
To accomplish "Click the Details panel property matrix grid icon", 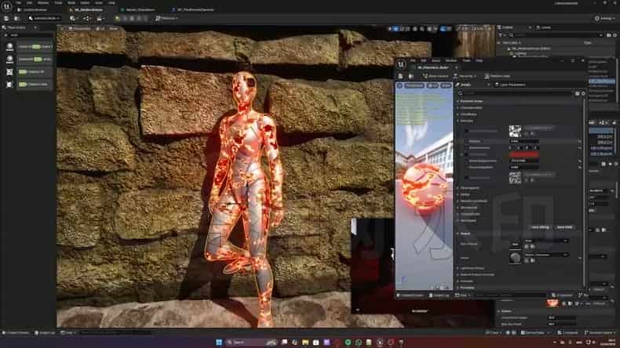I will [578, 93].
